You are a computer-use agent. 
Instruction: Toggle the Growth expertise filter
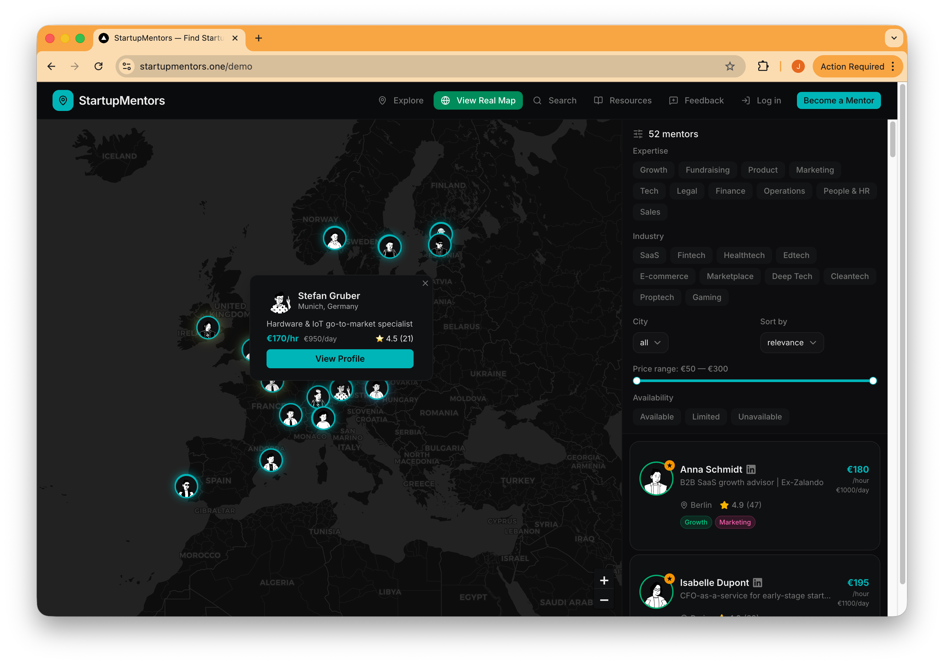653,170
